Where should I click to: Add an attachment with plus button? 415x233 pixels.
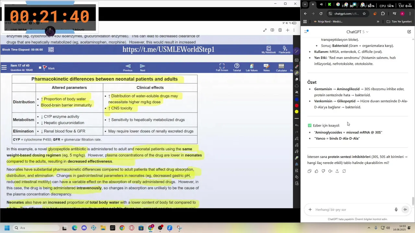coord(310,210)
